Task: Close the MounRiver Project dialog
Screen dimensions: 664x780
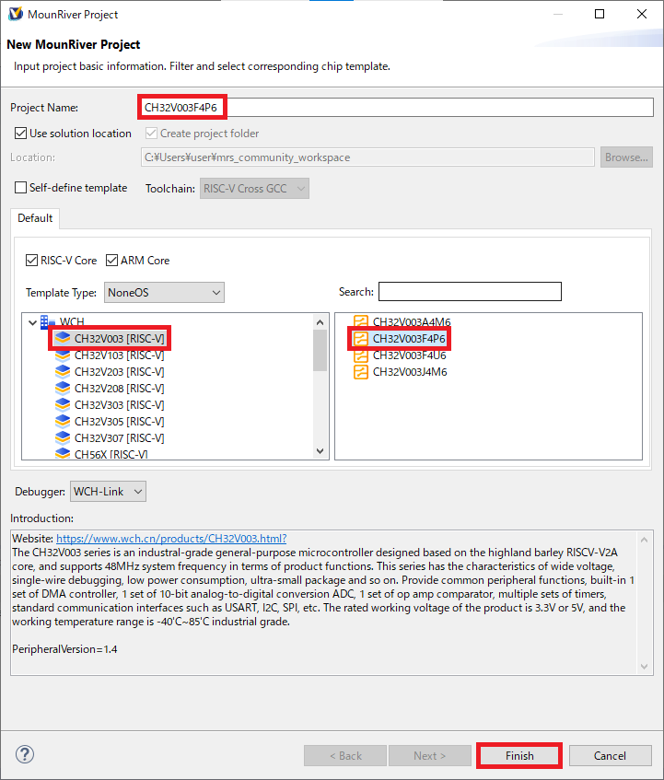Action: 642,14
